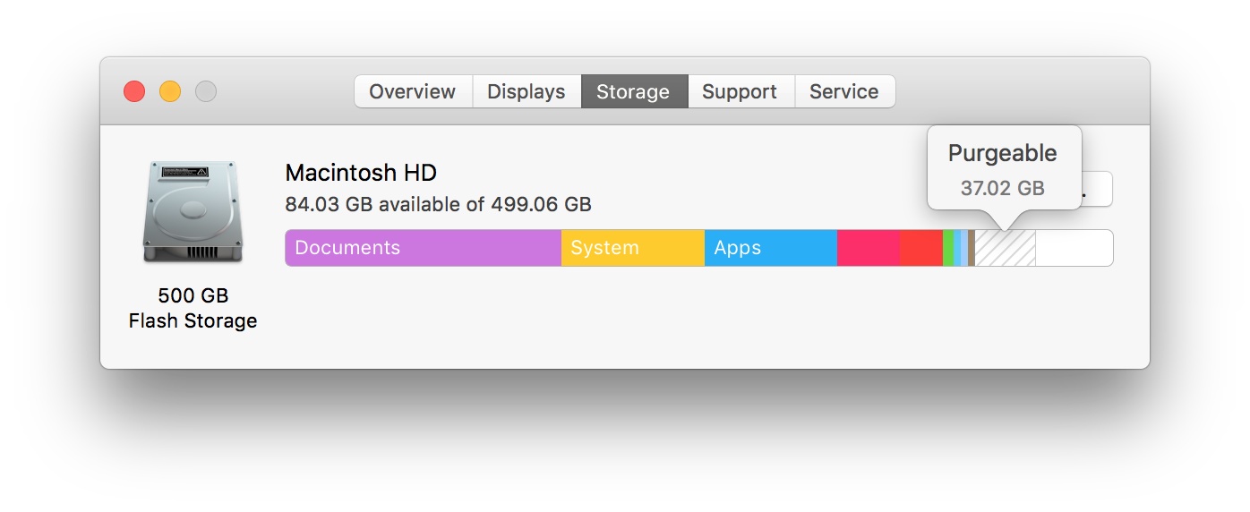Close the window with the red button

[134, 91]
